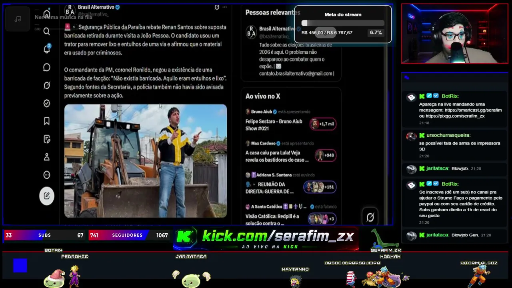Open 'Visão Católica: Redpill' space

point(272,220)
